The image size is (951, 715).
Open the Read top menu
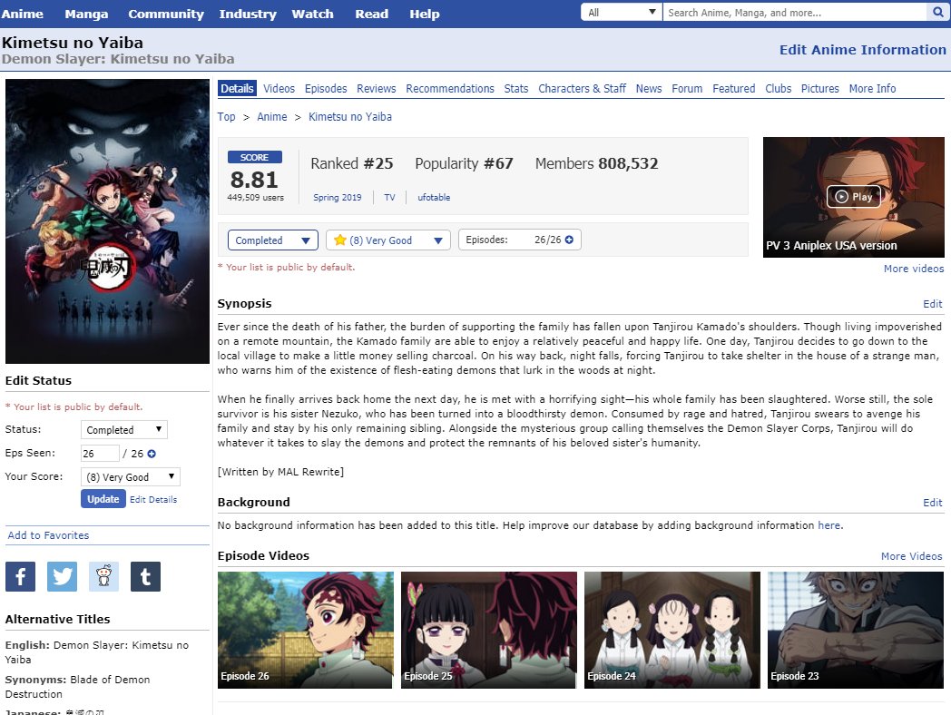pyautogui.click(x=371, y=14)
